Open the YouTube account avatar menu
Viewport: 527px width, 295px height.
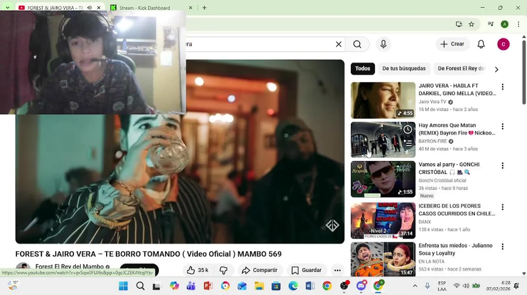(x=503, y=44)
